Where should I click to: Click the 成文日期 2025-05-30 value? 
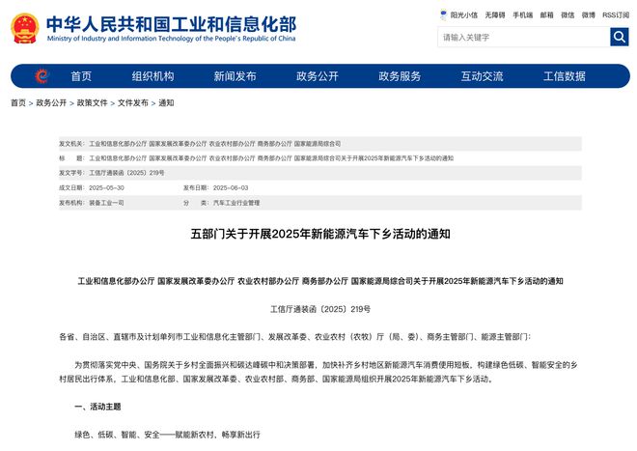point(106,188)
